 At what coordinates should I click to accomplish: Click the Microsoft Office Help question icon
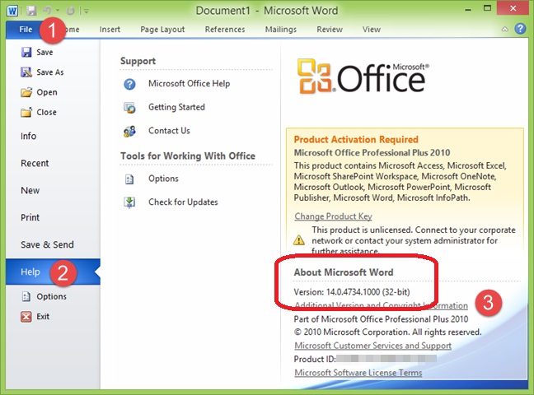click(129, 84)
